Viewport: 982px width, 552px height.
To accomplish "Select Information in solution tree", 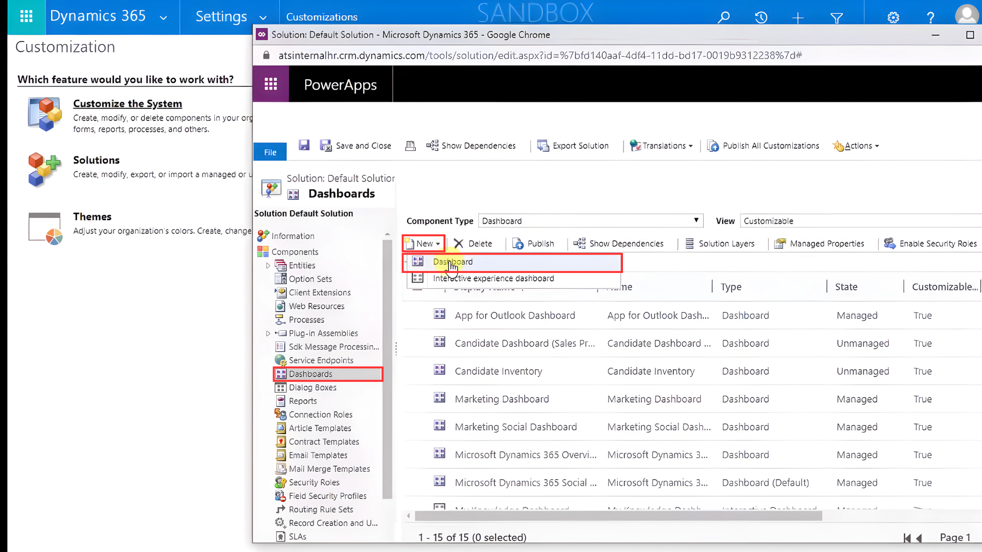I will 286,236.
